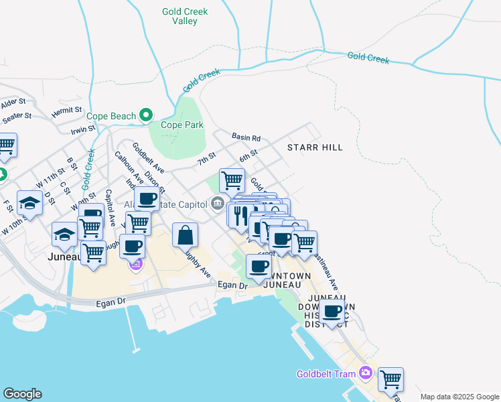Click the 'Juneau' city name label
Screen dimensions: 501x402
coord(64,257)
